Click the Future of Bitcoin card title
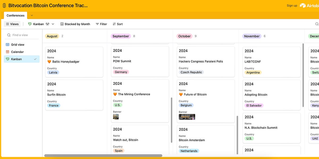The image size is (319, 159). [195, 94]
